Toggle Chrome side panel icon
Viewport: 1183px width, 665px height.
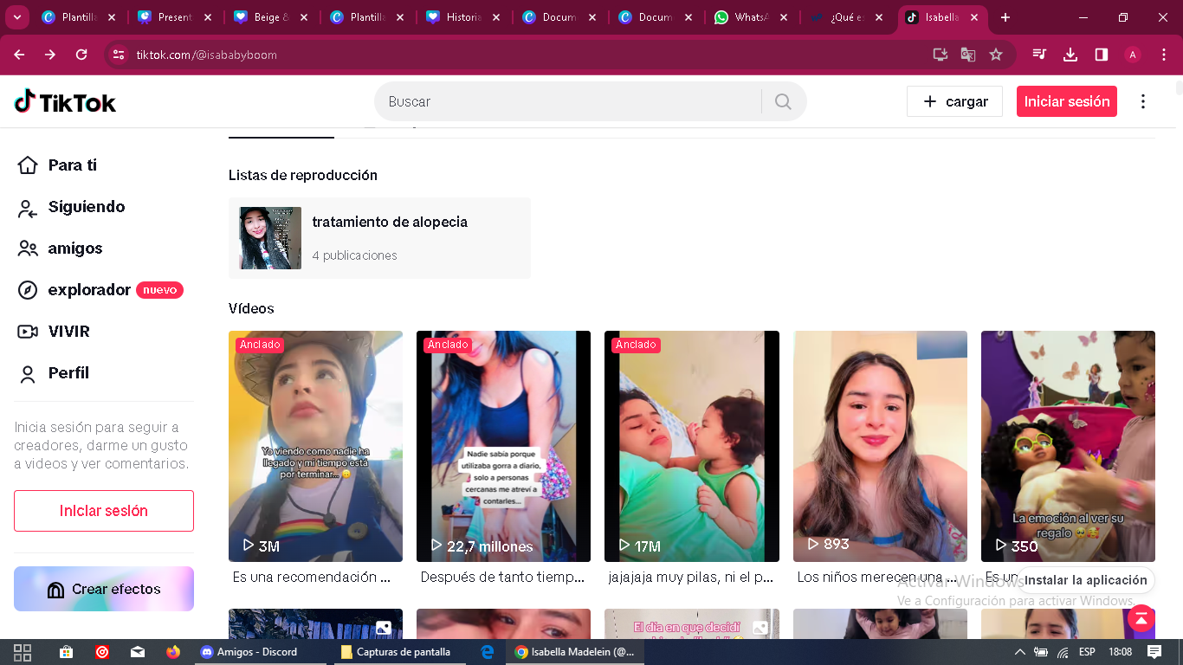click(1102, 55)
